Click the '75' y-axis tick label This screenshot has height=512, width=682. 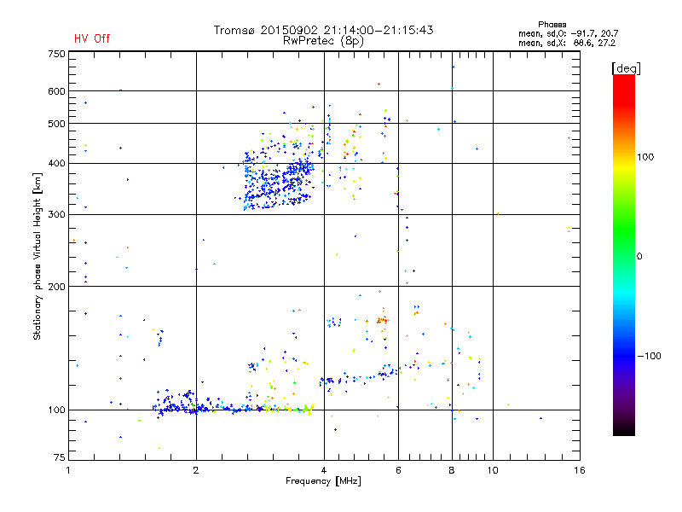coord(59,457)
